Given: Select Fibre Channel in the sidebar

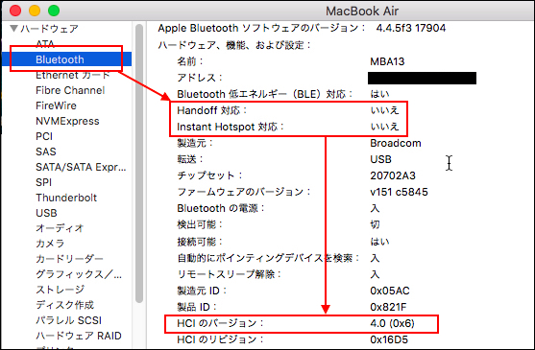Looking at the screenshot, I should [x=70, y=90].
